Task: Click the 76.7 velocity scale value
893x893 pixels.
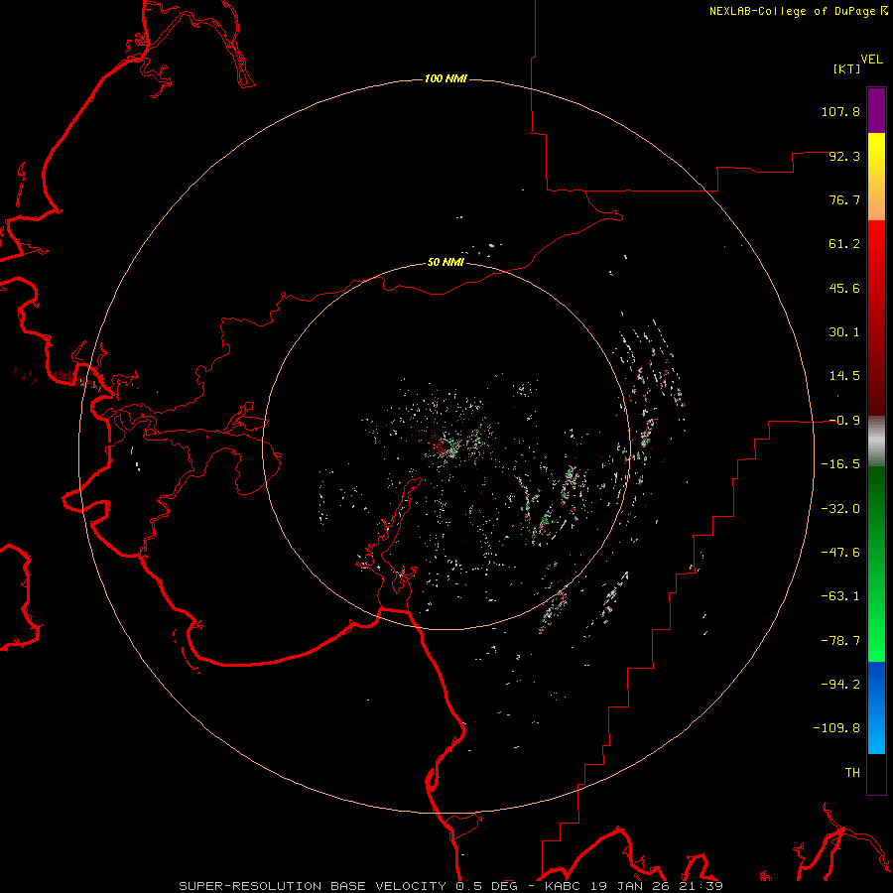Action: [844, 199]
